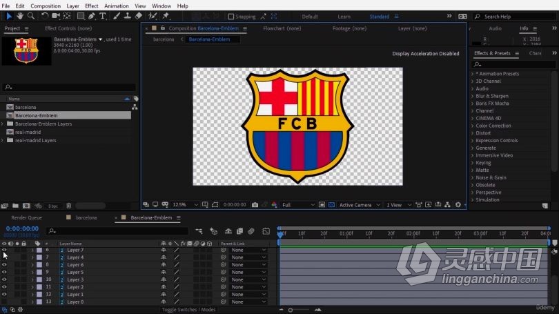Hide Layer 6 with its eye icon
This screenshot has height=314, width=559.
[x=4, y=265]
